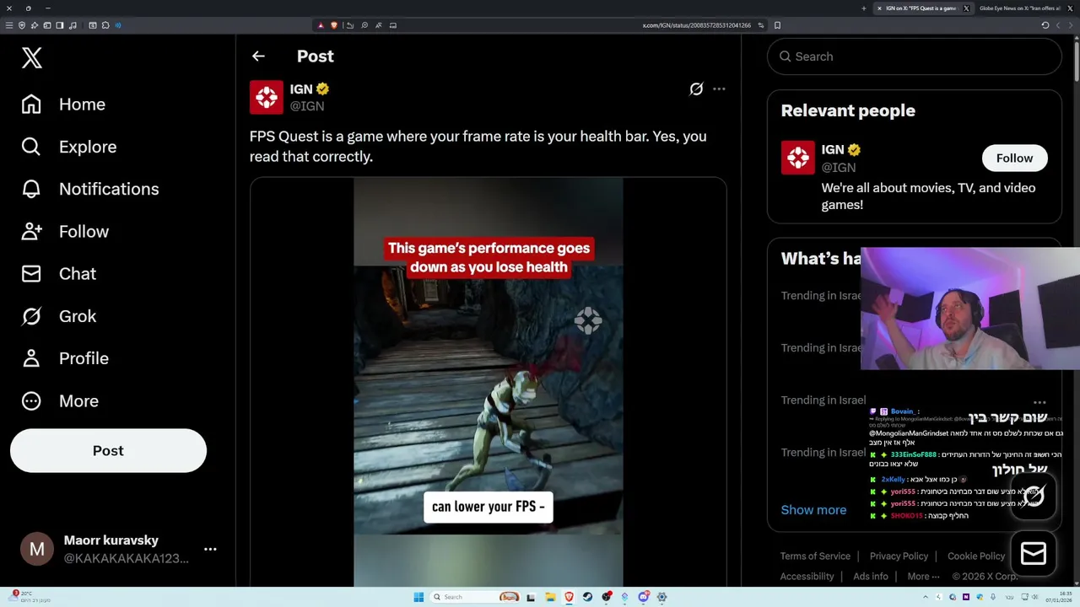This screenshot has width=1080, height=607.
Task: Open Brave browser from the taskbar
Action: pos(569,597)
